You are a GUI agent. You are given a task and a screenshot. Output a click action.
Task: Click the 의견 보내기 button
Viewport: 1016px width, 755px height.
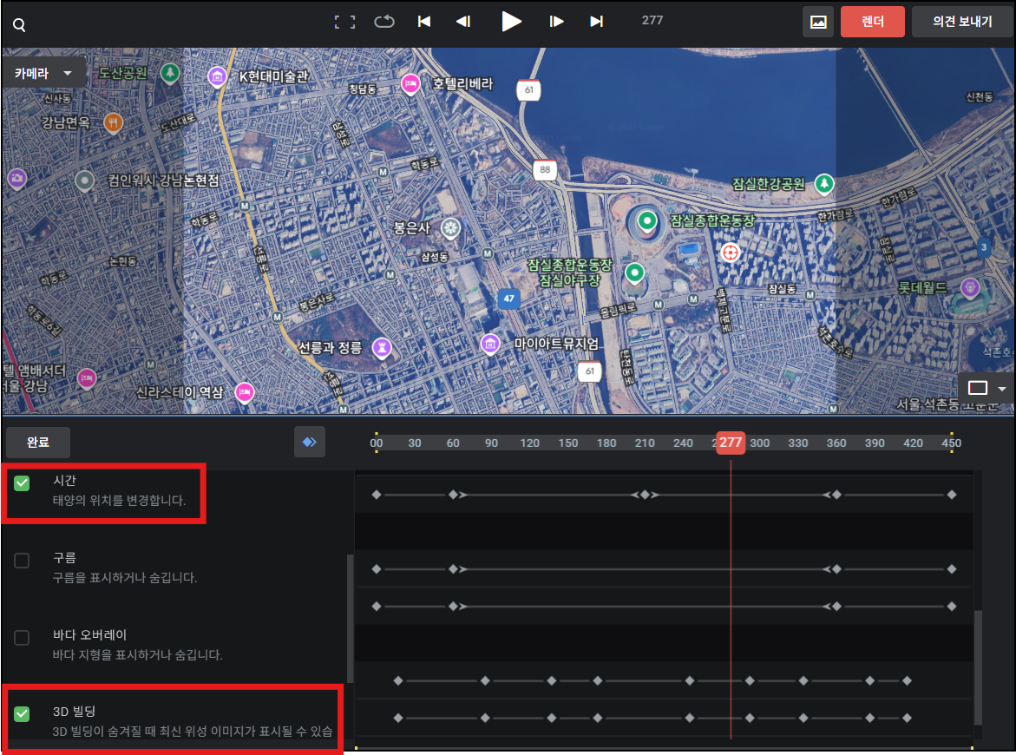click(x=962, y=22)
